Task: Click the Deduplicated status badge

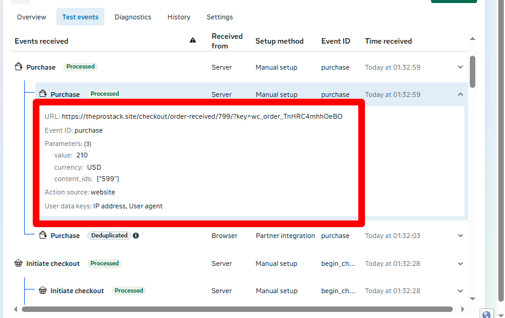Action: tap(109, 236)
